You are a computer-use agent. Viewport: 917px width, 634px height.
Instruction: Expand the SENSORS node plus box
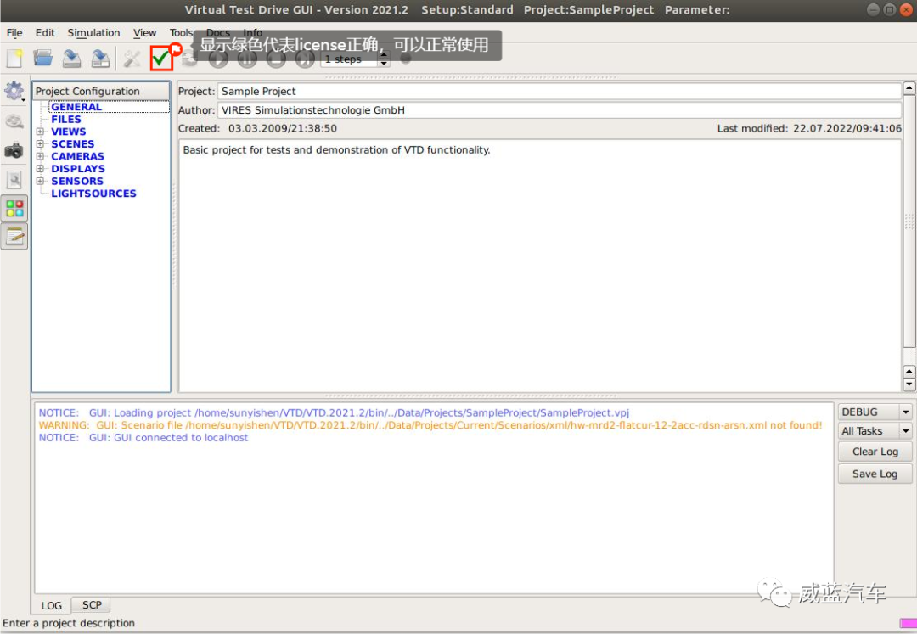tap(40, 181)
